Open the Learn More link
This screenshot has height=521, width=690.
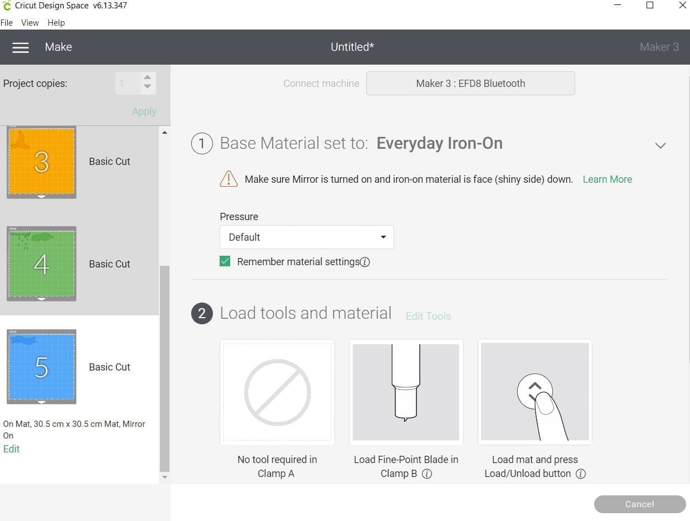[x=607, y=179]
